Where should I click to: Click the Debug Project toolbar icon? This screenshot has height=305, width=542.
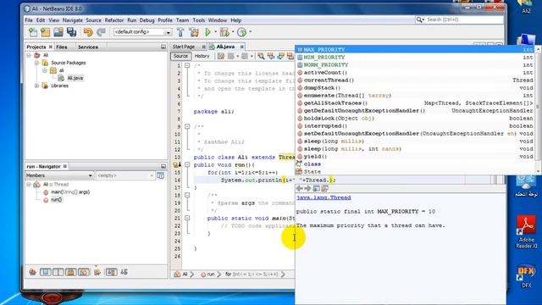[x=224, y=32]
